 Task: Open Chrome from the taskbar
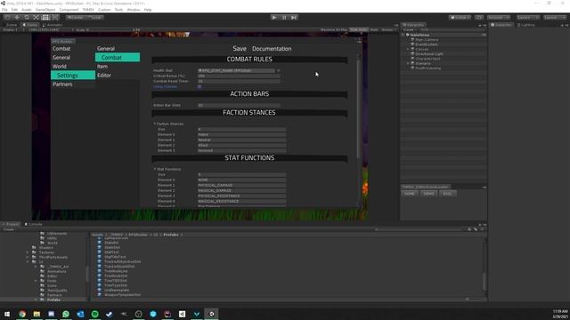22,314
